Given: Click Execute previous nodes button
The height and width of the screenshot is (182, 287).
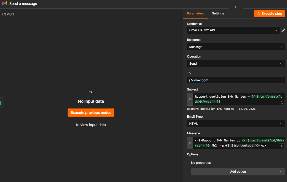Looking at the screenshot, I should tap(91, 113).
